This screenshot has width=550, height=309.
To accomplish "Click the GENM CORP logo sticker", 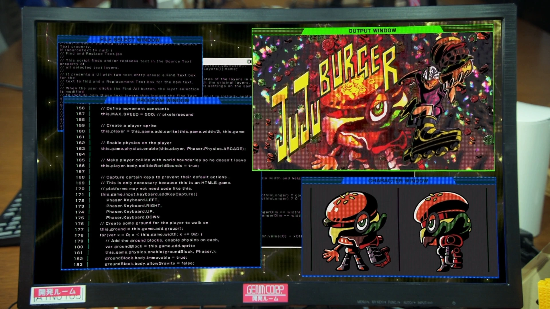I will point(265,292).
